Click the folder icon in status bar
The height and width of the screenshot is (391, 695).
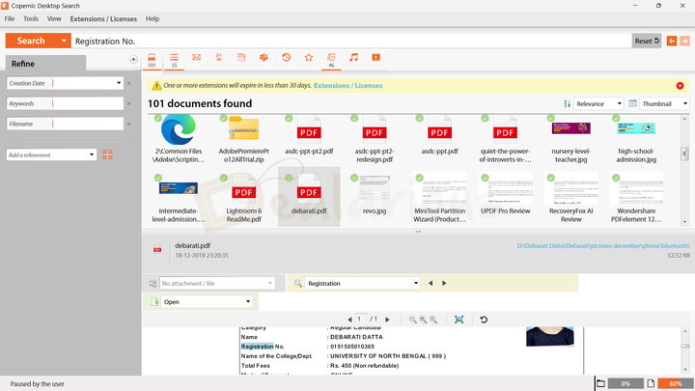(x=600, y=383)
